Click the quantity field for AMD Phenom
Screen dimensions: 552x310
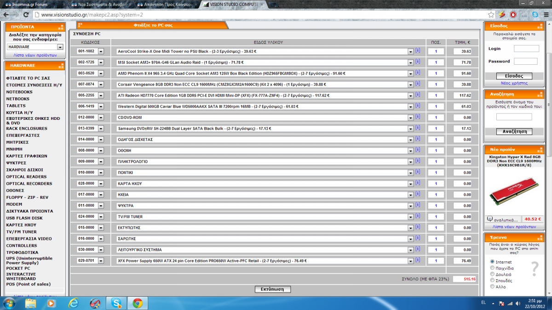point(436,73)
